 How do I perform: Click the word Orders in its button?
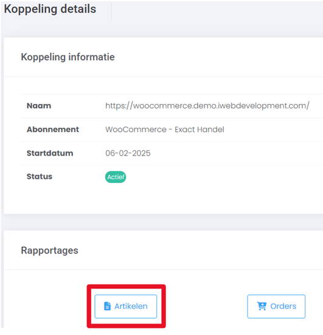(283, 306)
